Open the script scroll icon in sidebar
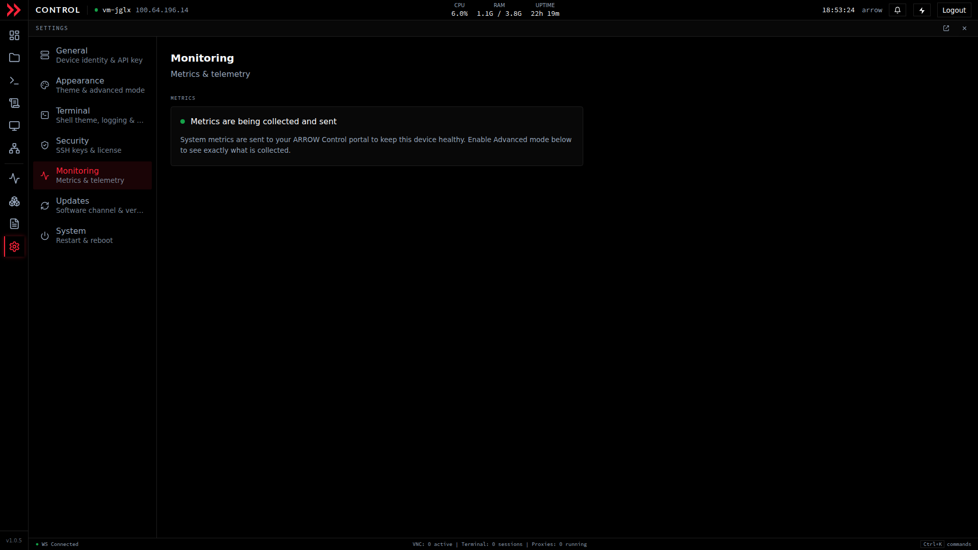This screenshot has height=550, width=978. click(14, 103)
